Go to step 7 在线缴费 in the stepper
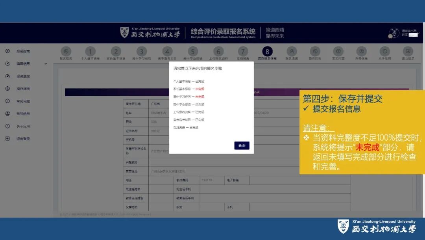The image size is (425, 240). [243, 51]
